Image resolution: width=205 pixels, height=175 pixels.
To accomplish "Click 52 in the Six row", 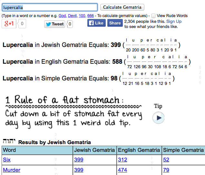I will point(166,160).
